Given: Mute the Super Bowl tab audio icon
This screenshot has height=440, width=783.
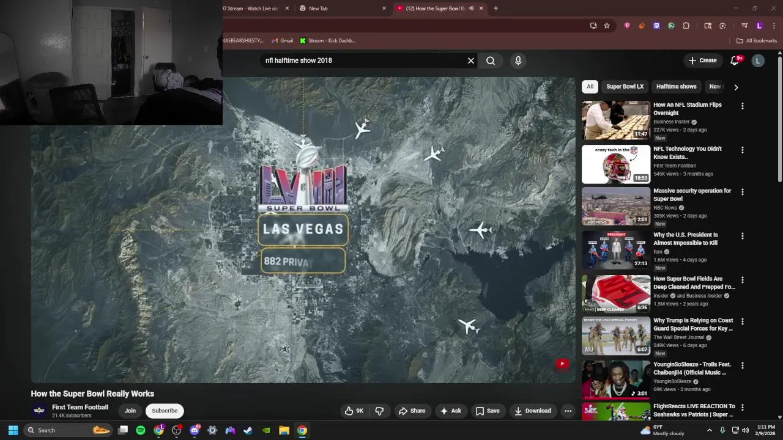Looking at the screenshot, I should (x=471, y=9).
